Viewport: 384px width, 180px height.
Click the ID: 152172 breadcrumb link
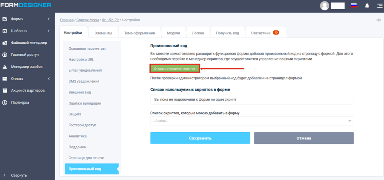(x=110, y=20)
